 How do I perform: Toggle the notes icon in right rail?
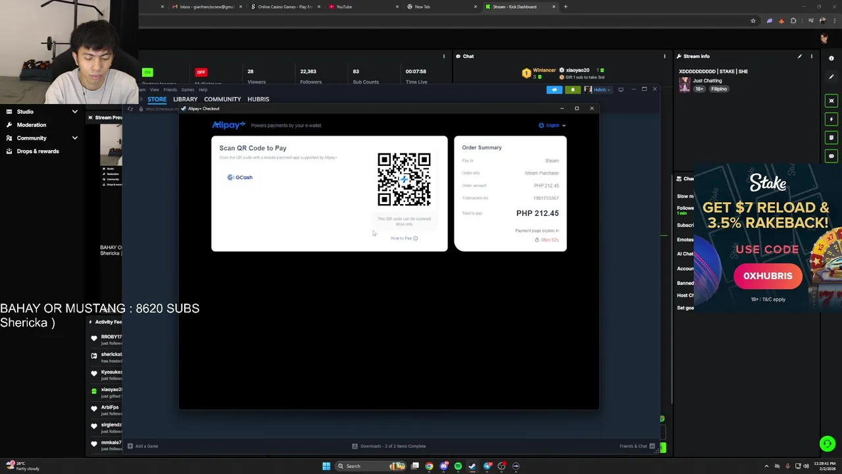831,138
